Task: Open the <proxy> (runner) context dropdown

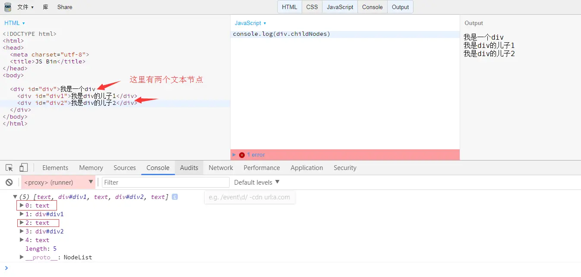Action: (58, 183)
